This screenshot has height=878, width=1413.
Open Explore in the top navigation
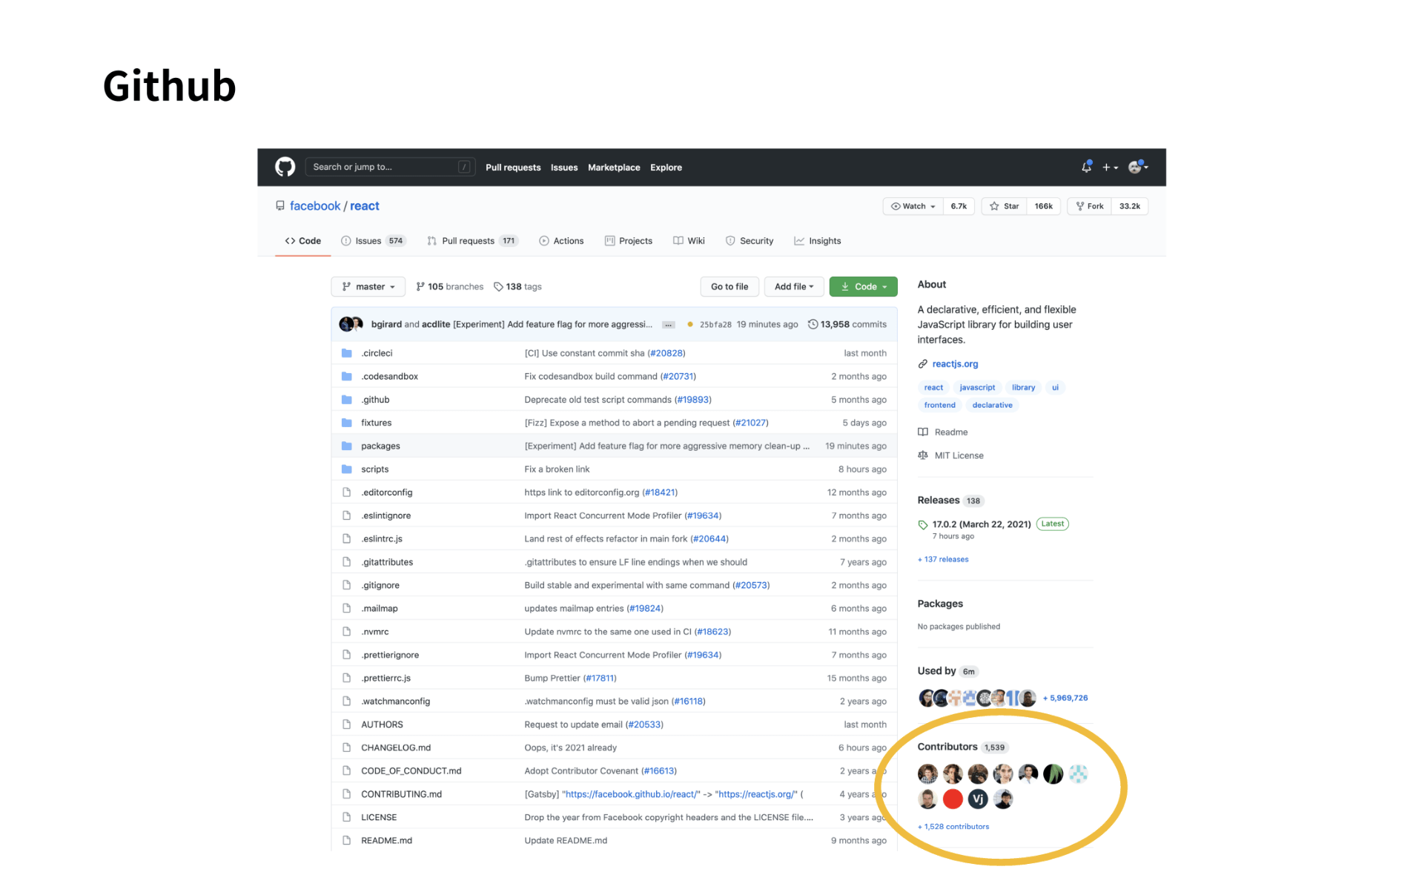point(666,168)
